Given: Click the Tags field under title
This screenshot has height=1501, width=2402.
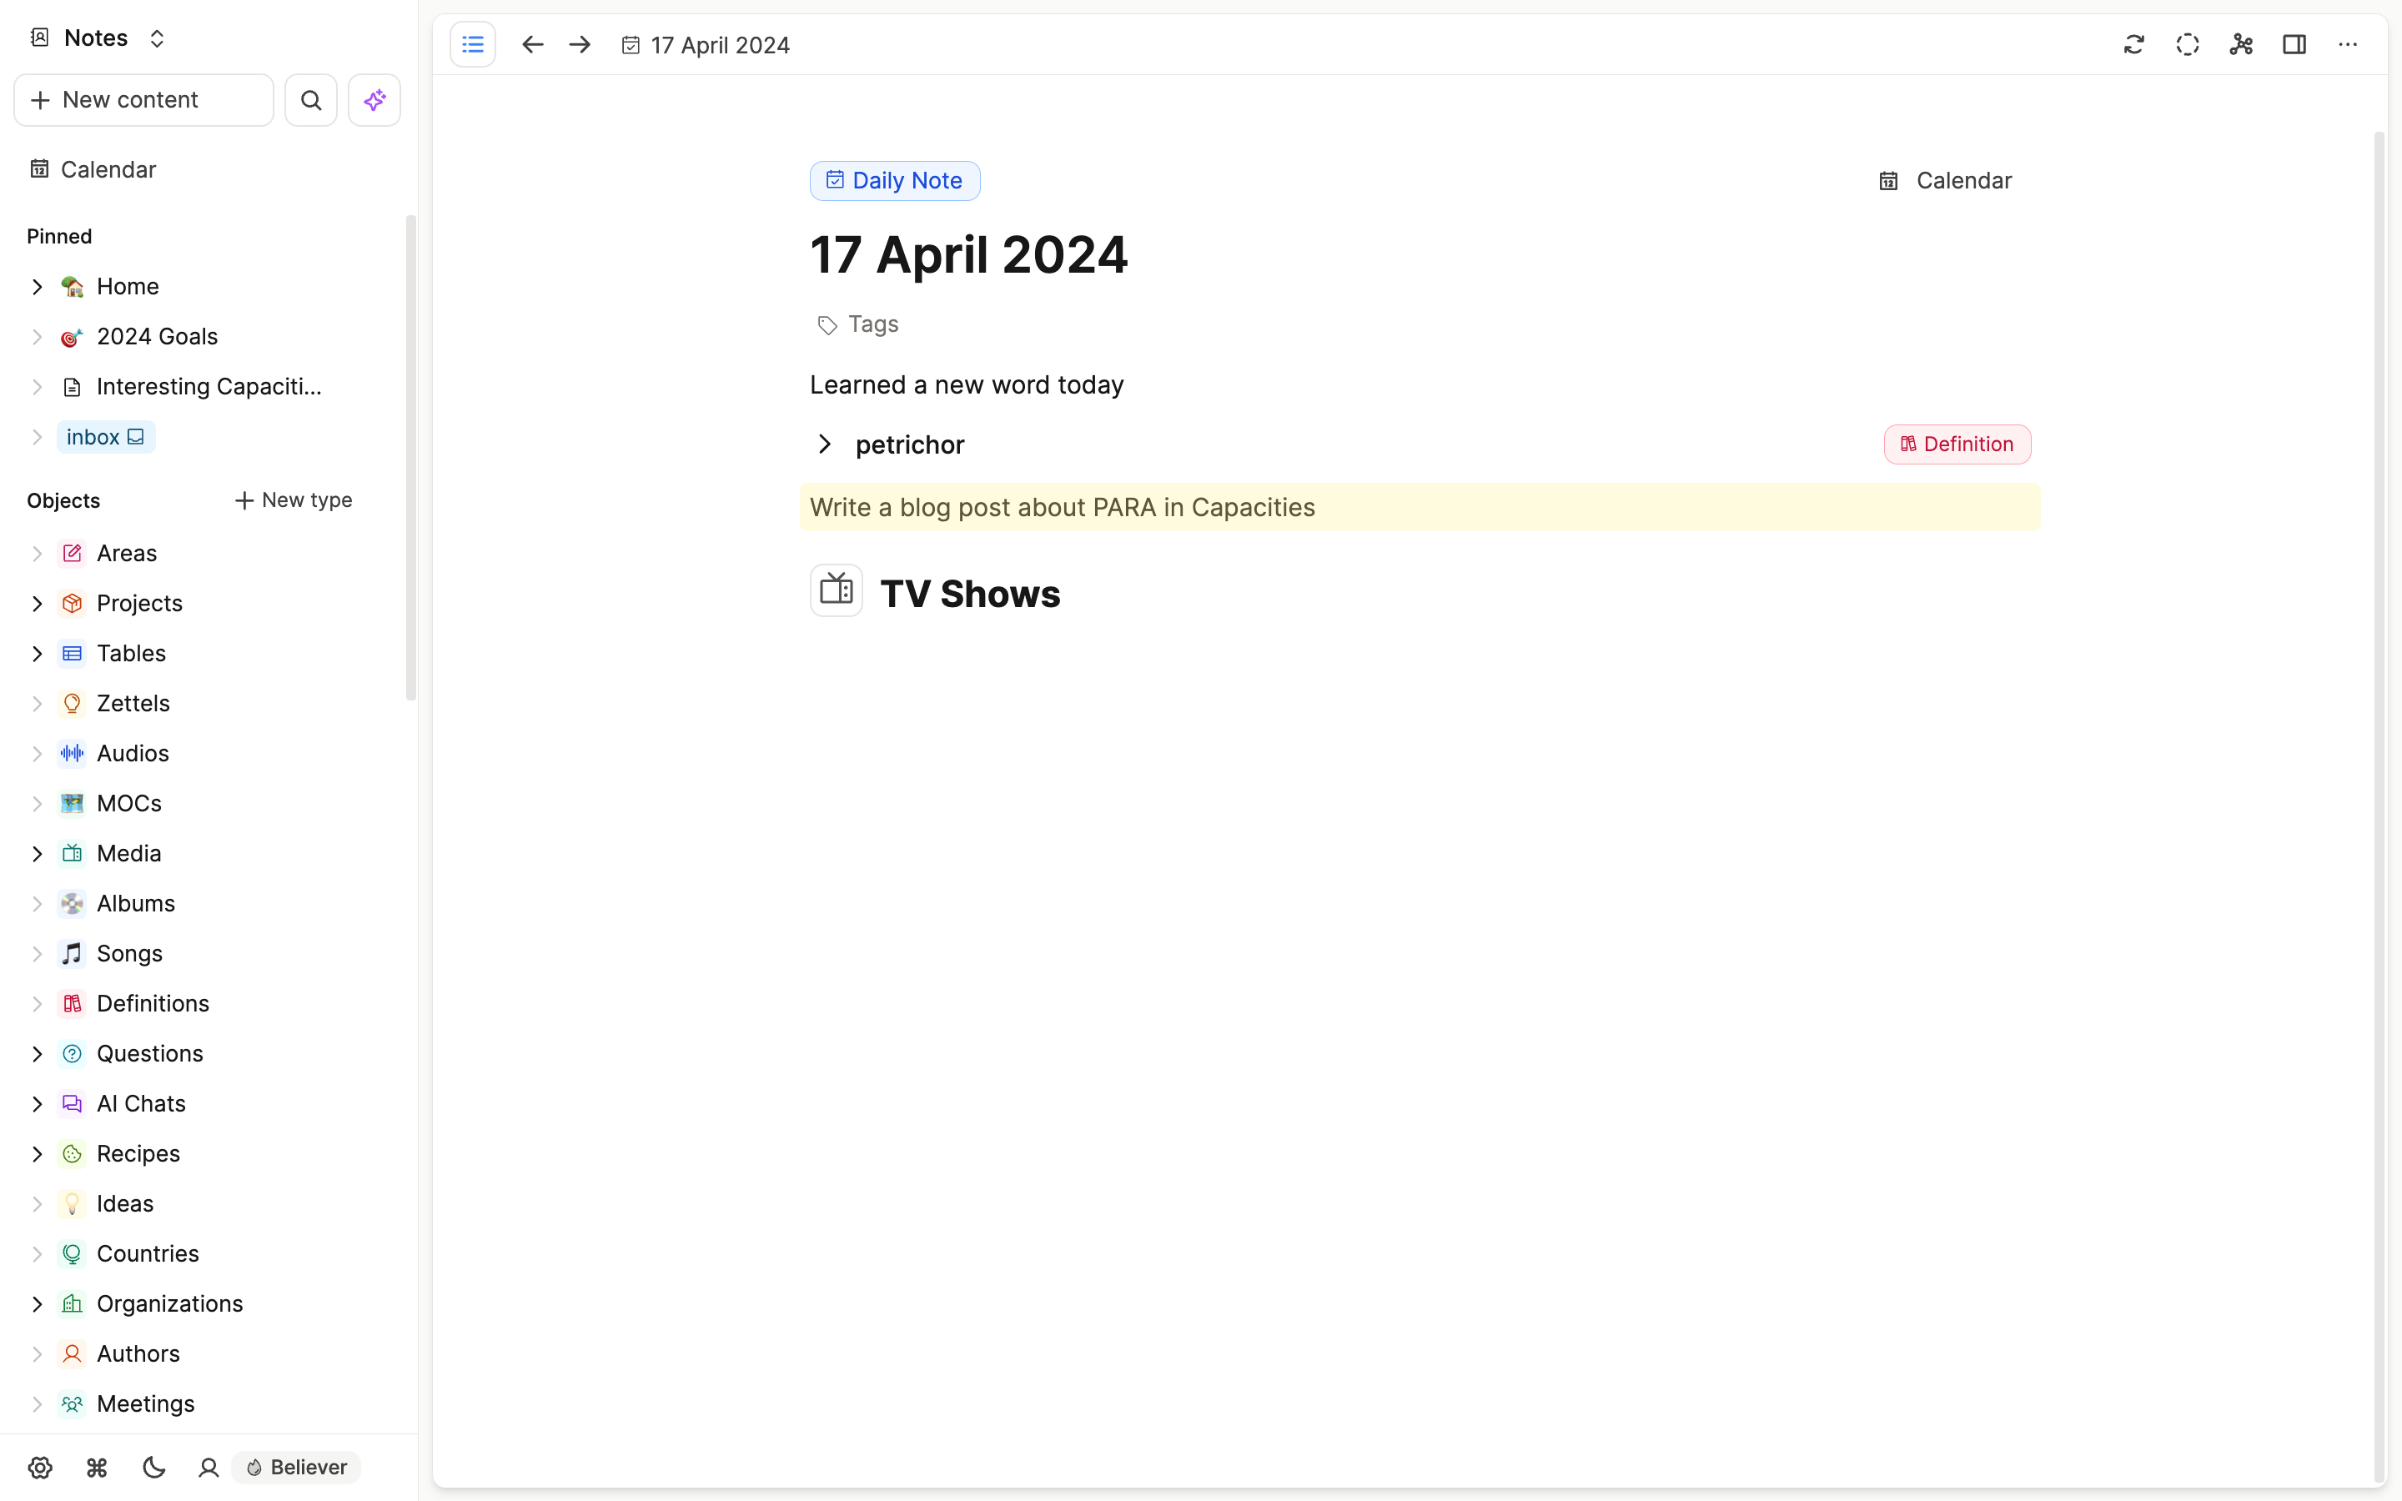Looking at the screenshot, I should [872, 324].
